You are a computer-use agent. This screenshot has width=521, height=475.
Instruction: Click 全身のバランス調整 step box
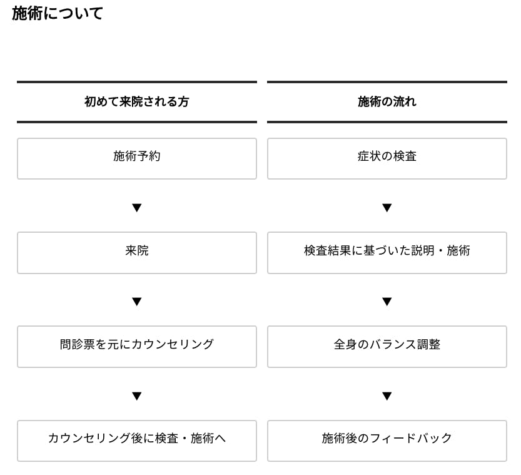[387, 346]
